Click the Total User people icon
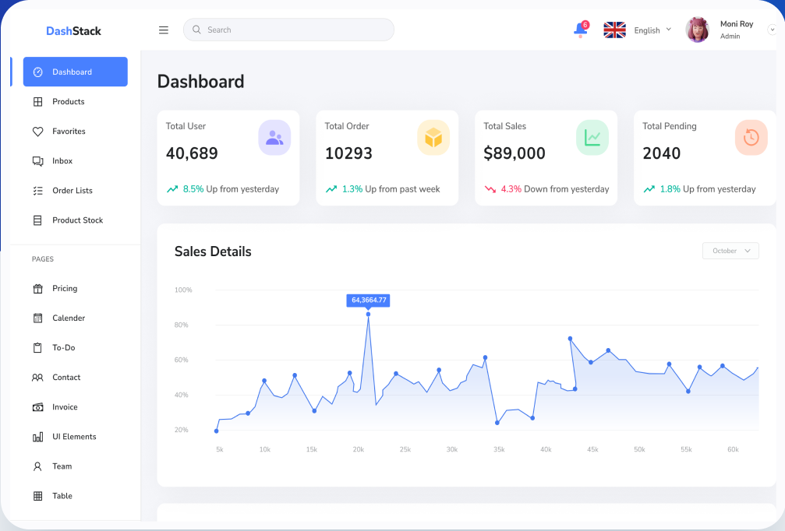The height and width of the screenshot is (531, 785). coord(274,138)
